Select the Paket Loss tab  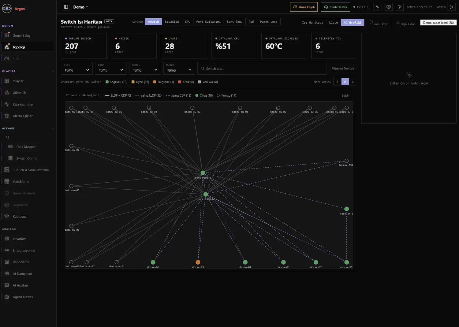[x=269, y=22]
